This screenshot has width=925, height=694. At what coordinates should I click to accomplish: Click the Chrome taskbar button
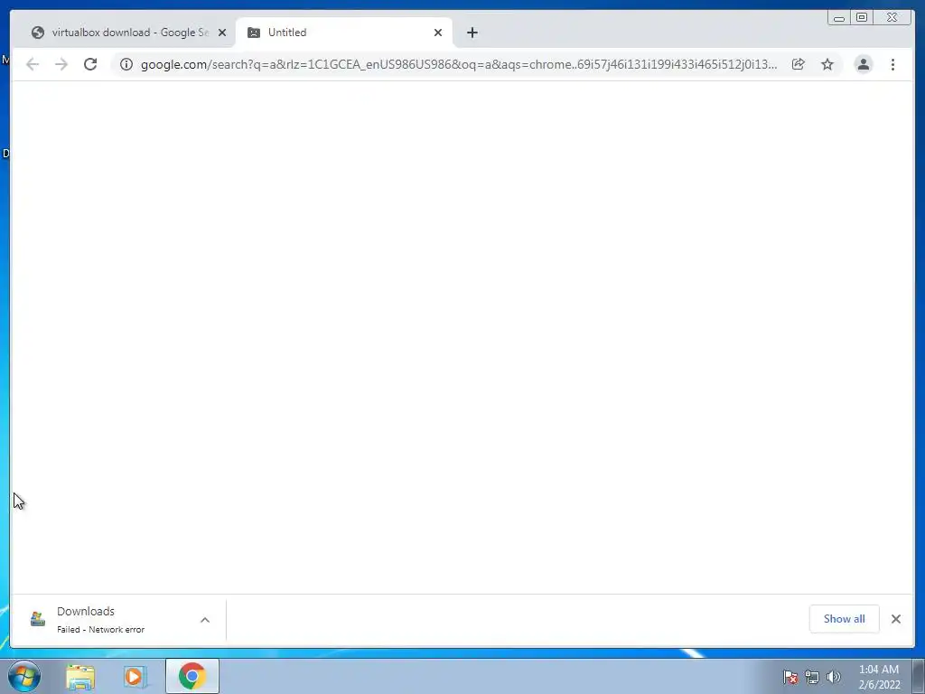192,676
